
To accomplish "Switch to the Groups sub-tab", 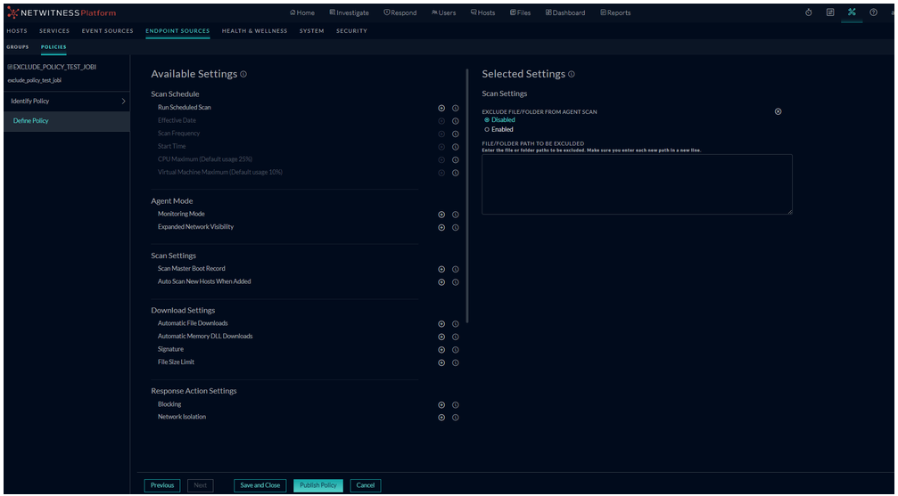I will coord(18,47).
